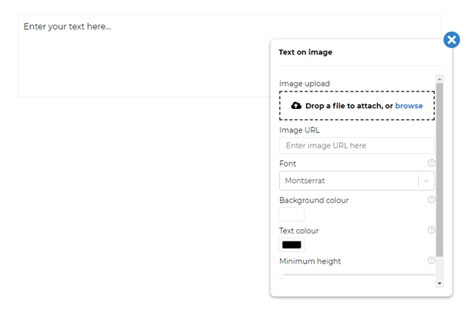This screenshot has height=315, width=475.
Task: Show help for Font option
Action: (431, 163)
